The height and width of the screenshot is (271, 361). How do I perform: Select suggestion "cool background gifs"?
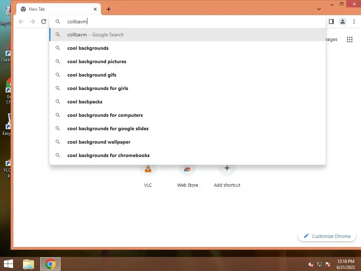tap(188, 75)
